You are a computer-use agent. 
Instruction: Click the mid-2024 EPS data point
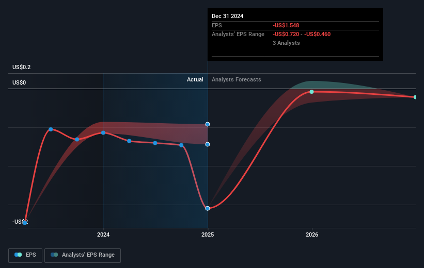coord(155,143)
